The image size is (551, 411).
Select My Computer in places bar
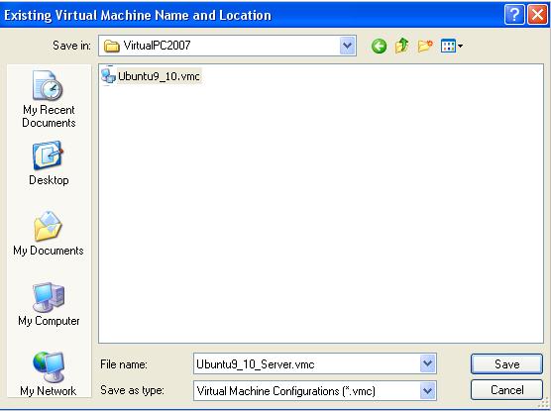tap(49, 304)
